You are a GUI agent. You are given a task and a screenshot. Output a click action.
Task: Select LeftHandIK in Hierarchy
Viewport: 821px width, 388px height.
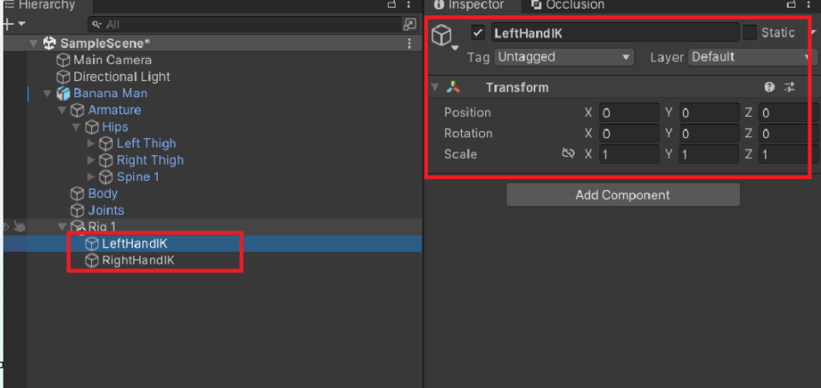point(135,244)
